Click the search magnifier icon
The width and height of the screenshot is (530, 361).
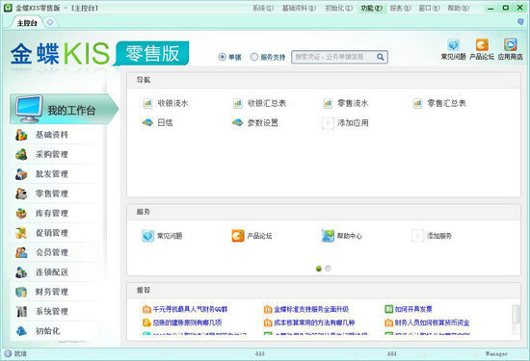381,57
